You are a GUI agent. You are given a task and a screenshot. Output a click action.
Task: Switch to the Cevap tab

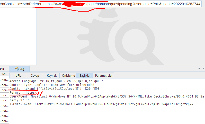35,76
